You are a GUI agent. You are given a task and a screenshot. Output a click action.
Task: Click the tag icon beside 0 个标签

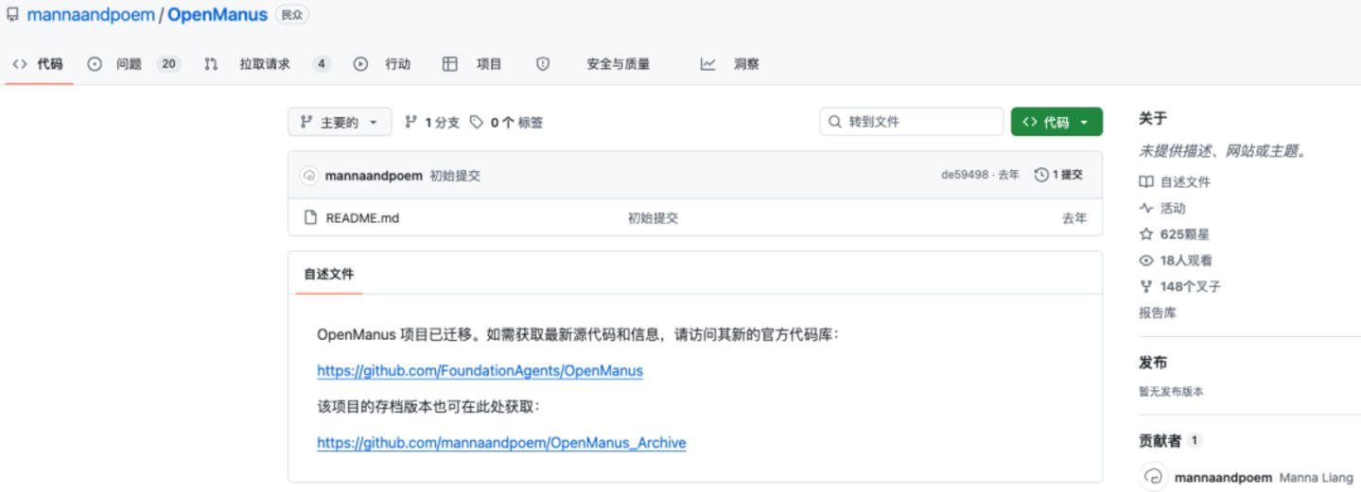[x=477, y=123]
